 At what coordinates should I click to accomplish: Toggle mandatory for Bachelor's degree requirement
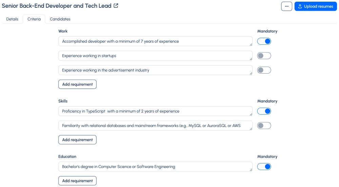coord(264,167)
